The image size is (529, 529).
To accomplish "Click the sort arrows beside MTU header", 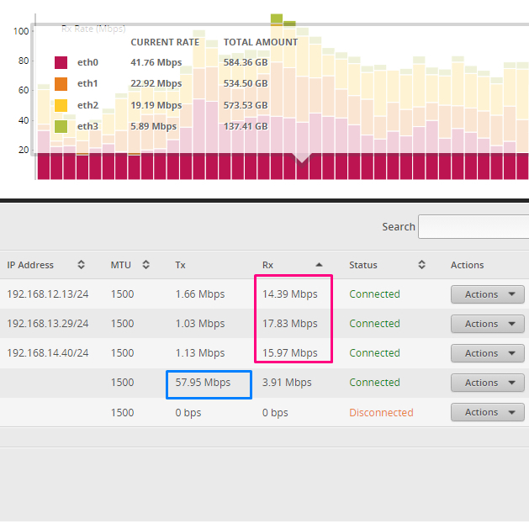I will click(x=145, y=265).
